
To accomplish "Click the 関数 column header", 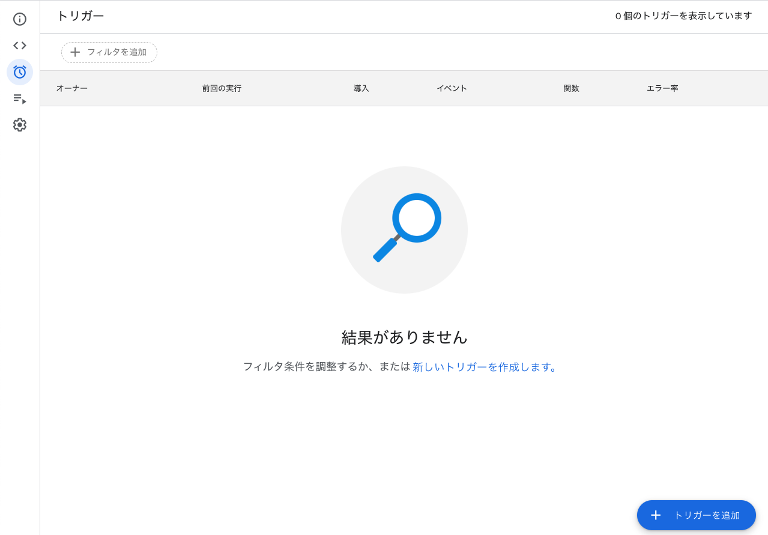I will click(571, 88).
